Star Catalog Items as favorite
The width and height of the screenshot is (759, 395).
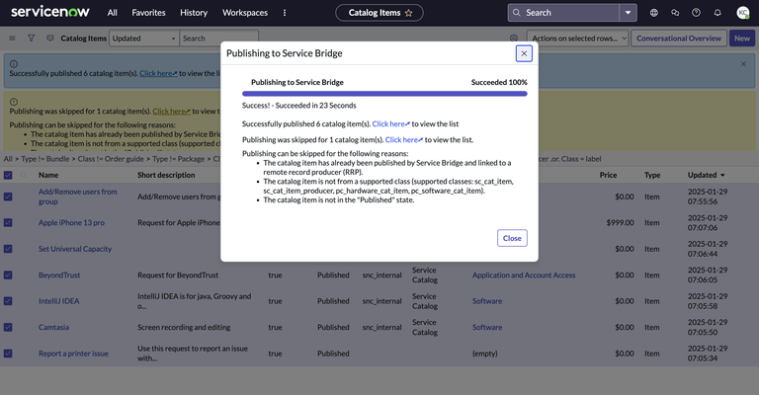click(x=408, y=13)
